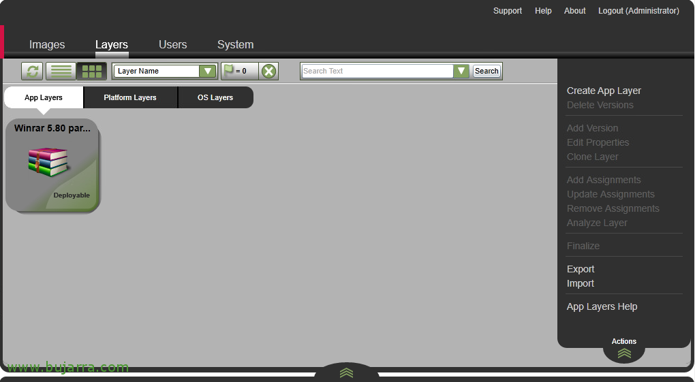Open the Support link
The height and width of the screenshot is (382, 695).
pos(508,11)
